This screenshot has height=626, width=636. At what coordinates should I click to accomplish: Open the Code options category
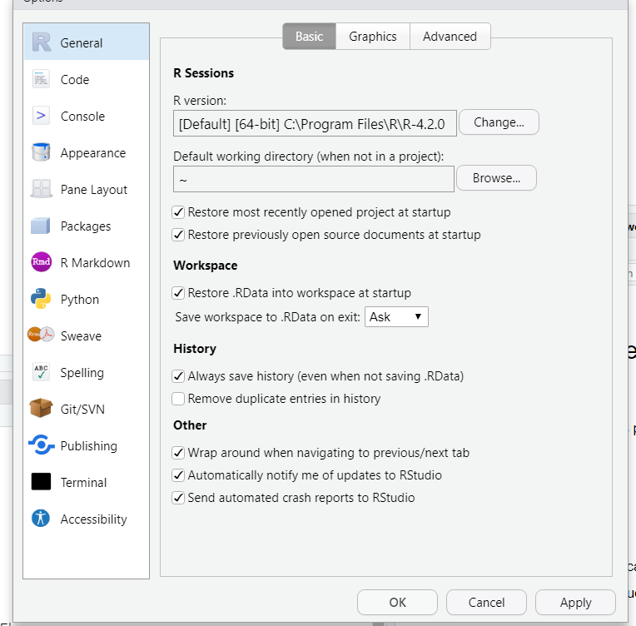(x=87, y=80)
